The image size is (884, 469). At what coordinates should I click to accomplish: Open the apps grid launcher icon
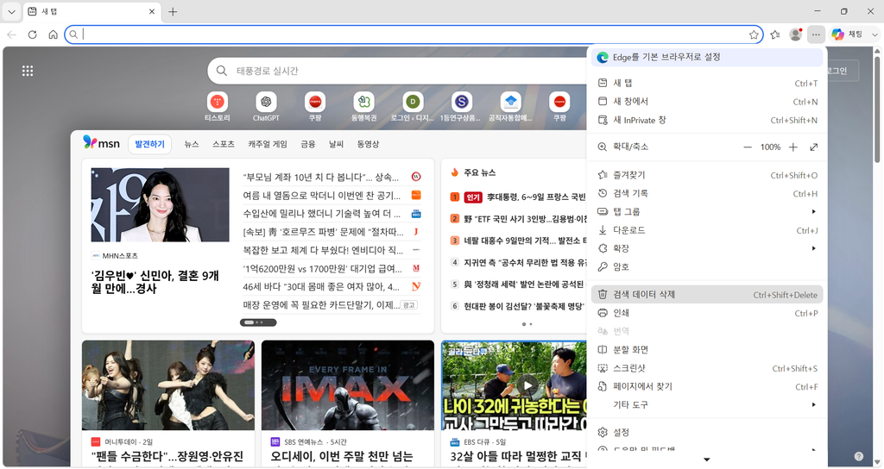(28, 71)
